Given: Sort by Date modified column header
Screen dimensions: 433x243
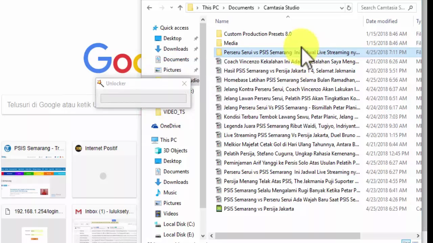Looking at the screenshot, I should pos(382,21).
